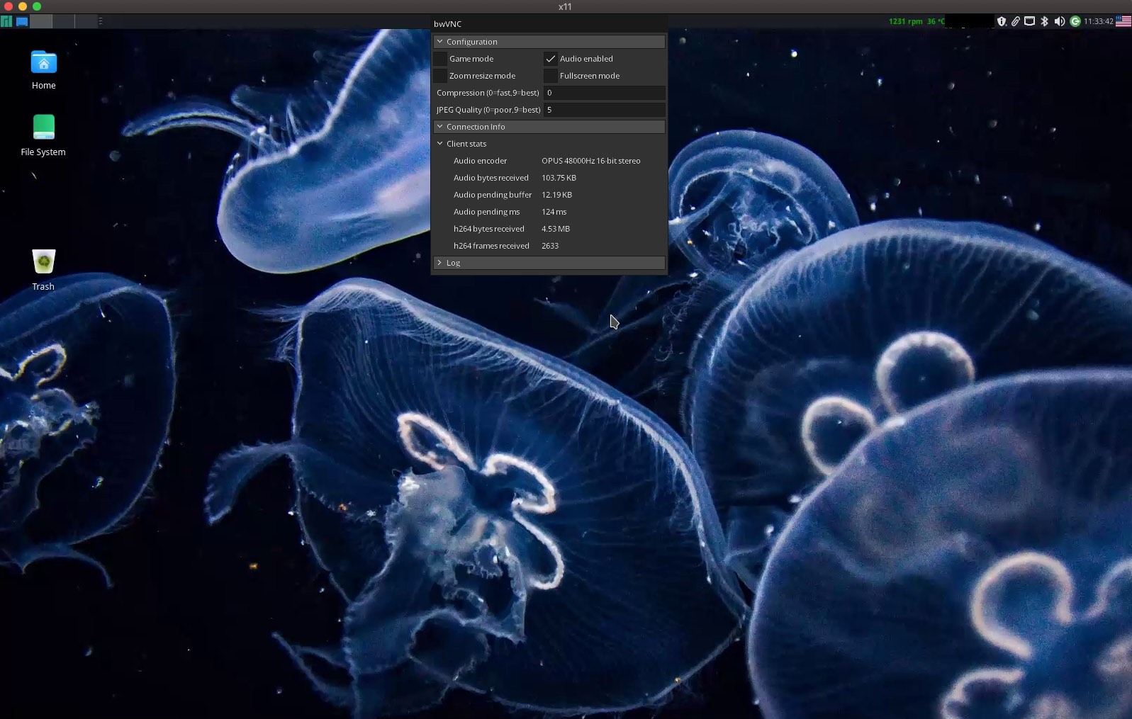The image size is (1132, 719).
Task: Open the Bluetooth tray icon
Action: coord(1044,21)
